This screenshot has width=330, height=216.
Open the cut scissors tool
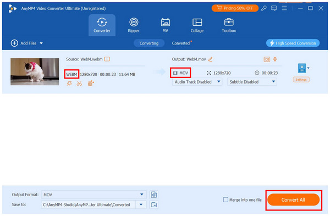point(79,84)
